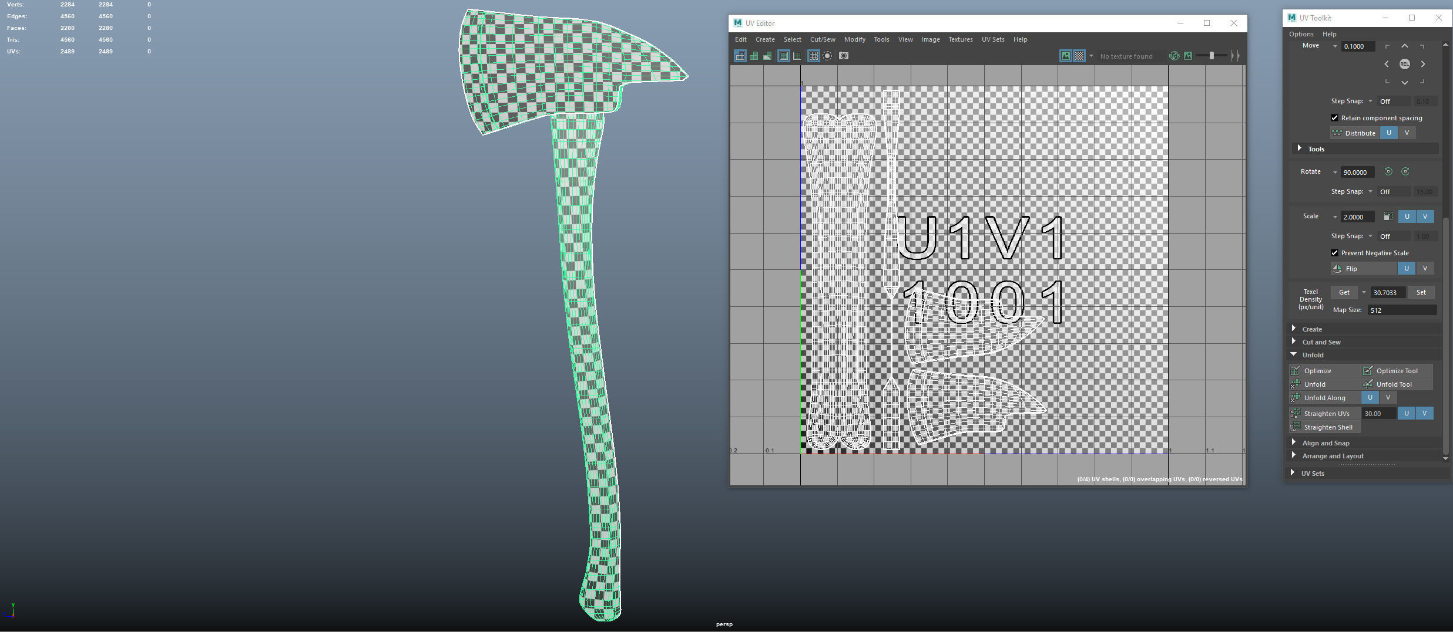The image size is (1453, 632).
Task: Expand the Tools section
Action: click(x=1299, y=148)
